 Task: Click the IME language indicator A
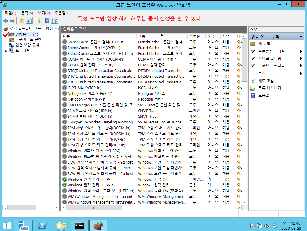[x=275, y=226]
